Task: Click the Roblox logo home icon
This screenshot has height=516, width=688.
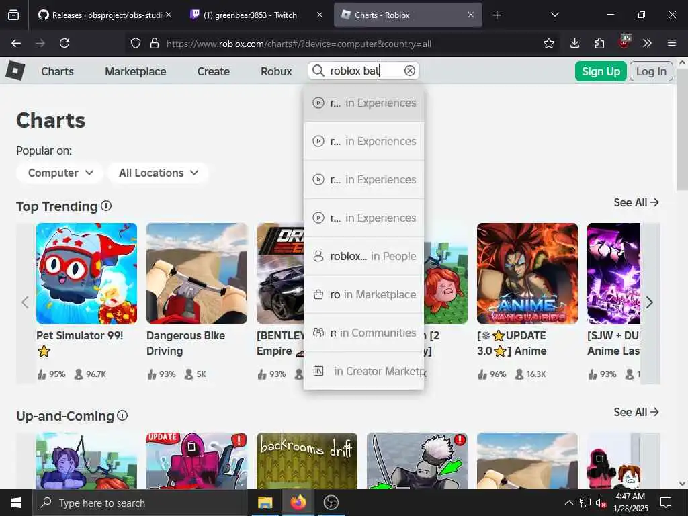Action: [15, 71]
